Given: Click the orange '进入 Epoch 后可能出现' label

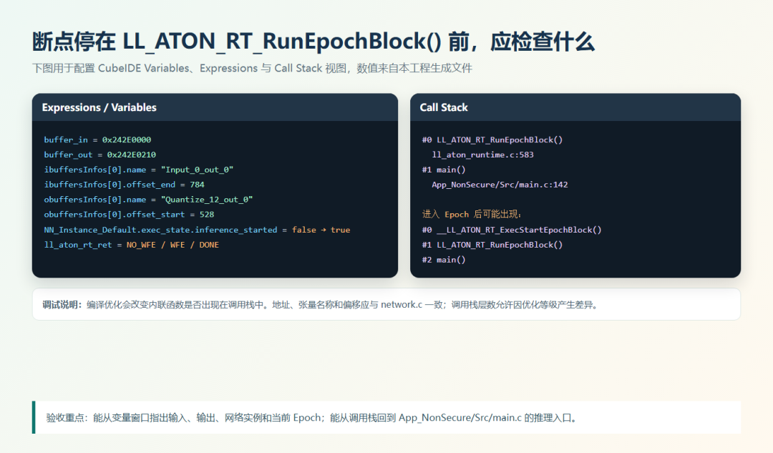Looking at the screenshot, I should (472, 215).
